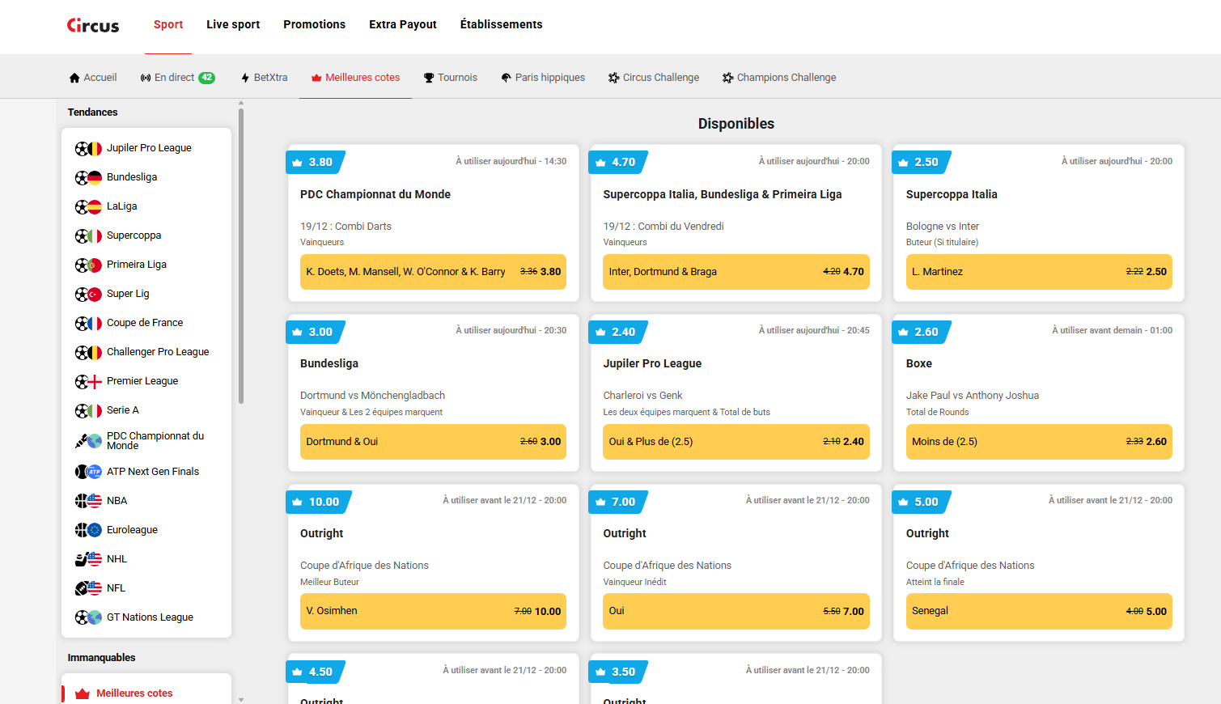This screenshot has width=1221, height=704.
Task: Click the NBA basketball flag icon
Action: [x=88, y=501]
